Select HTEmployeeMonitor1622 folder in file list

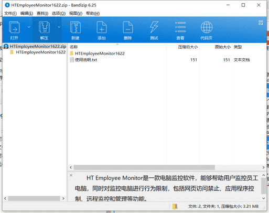pyautogui.click(x=100, y=54)
